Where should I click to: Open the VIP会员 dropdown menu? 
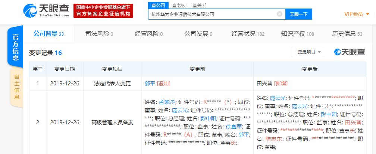pyautogui.click(x=357, y=14)
